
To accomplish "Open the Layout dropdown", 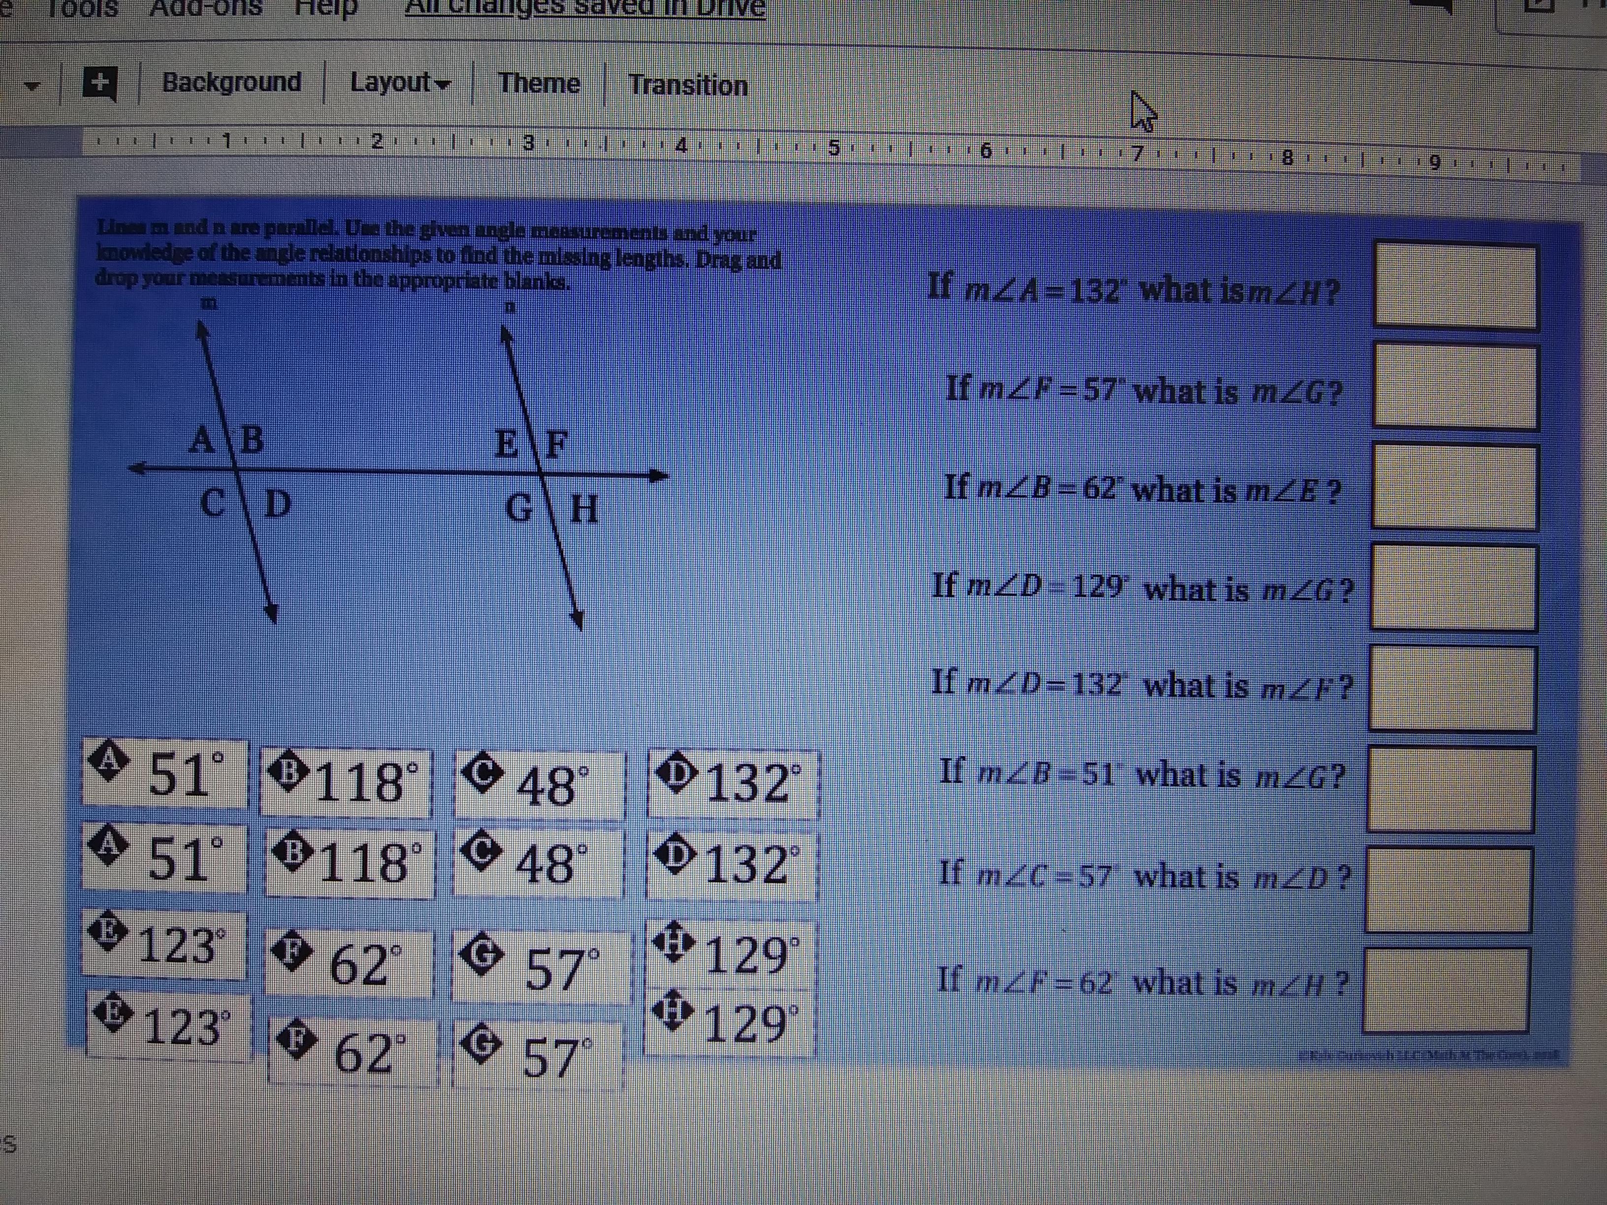I will tap(400, 83).
